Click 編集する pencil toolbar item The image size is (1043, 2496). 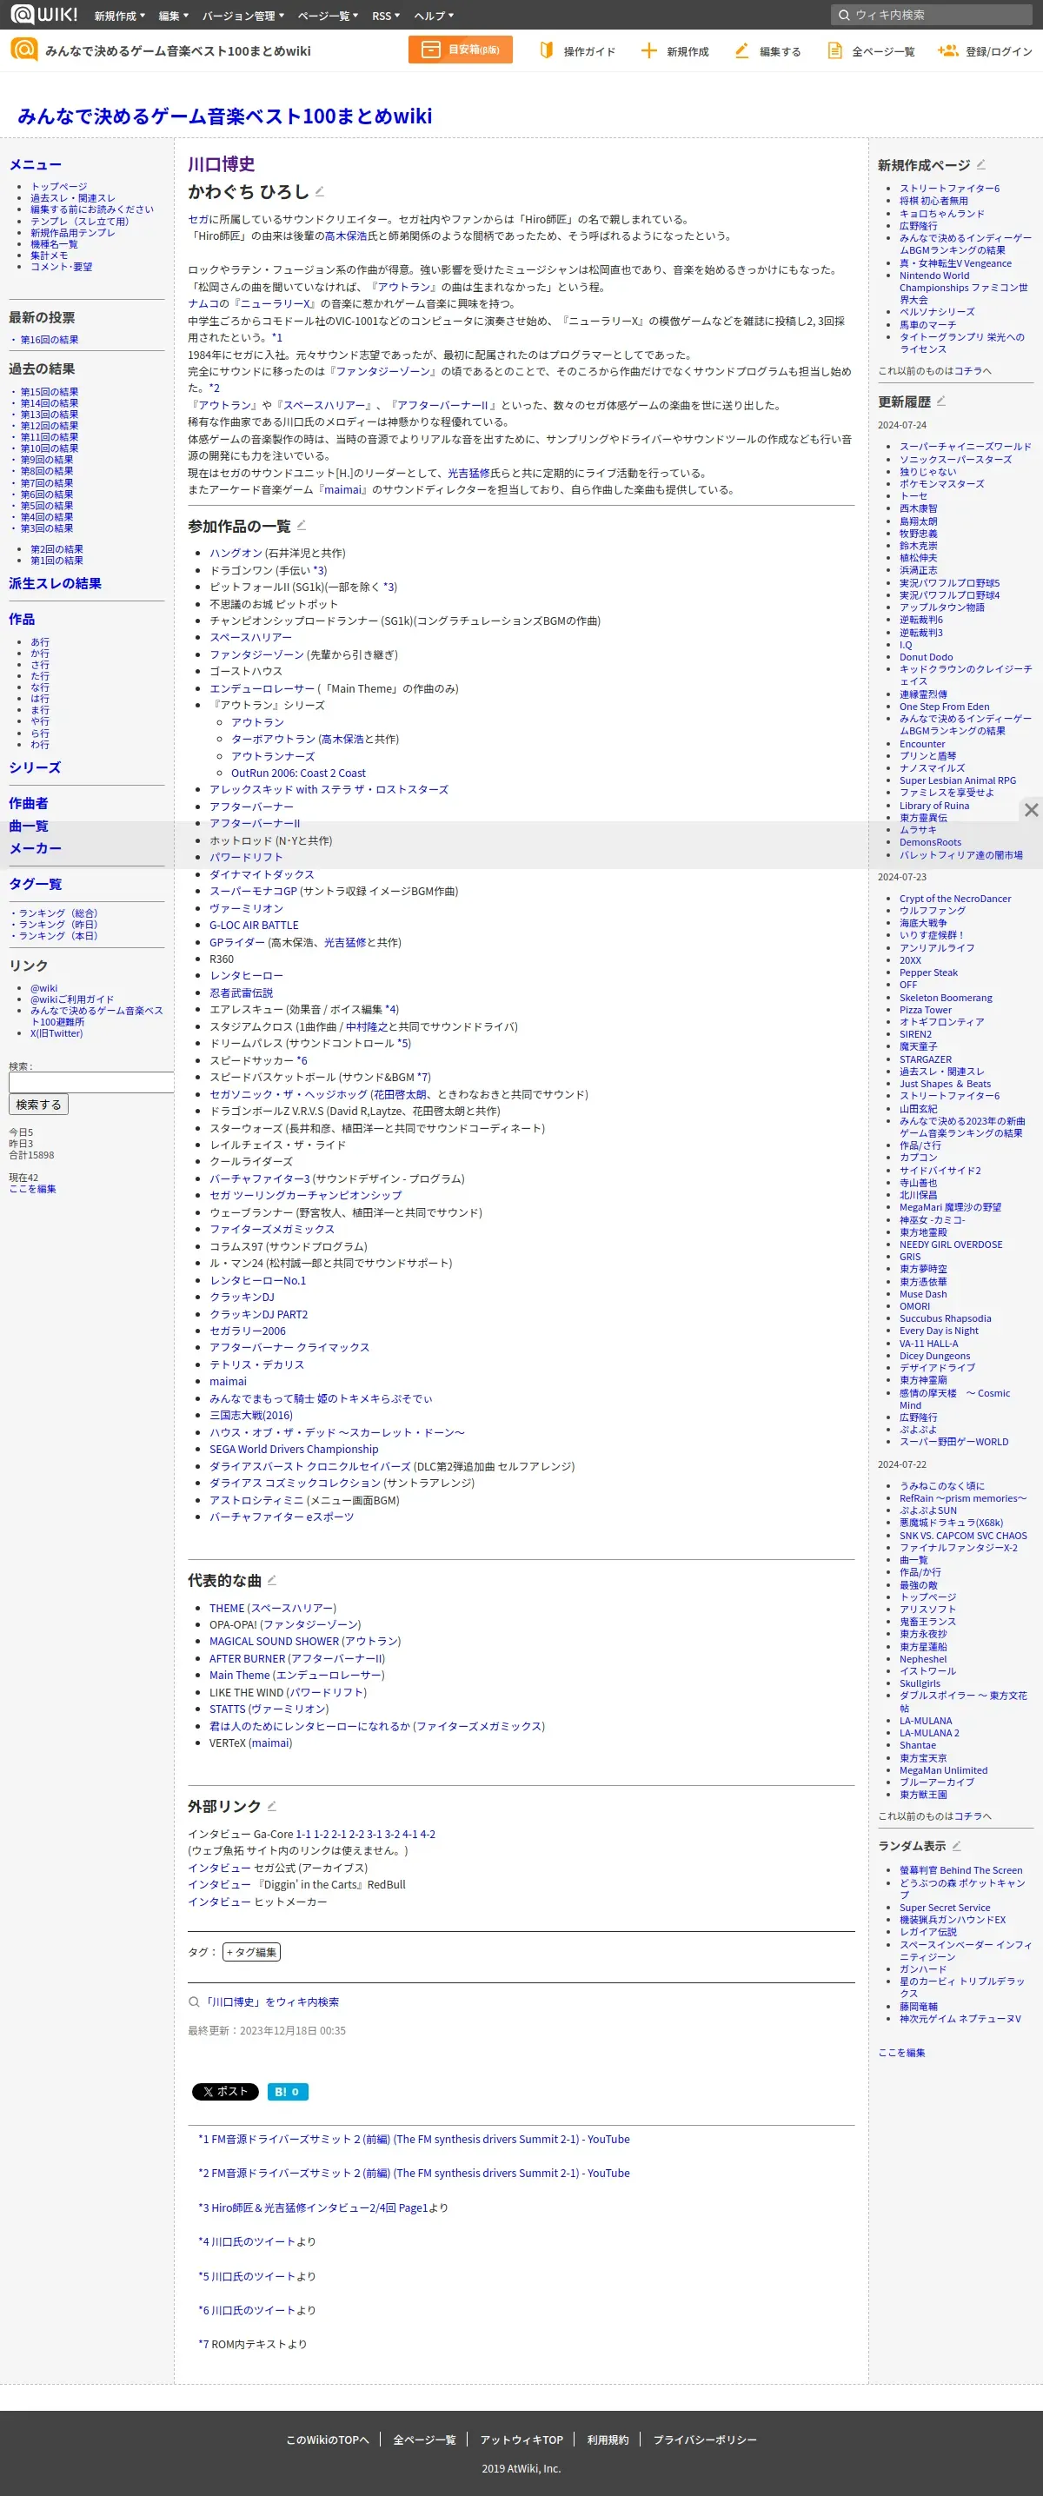click(767, 50)
